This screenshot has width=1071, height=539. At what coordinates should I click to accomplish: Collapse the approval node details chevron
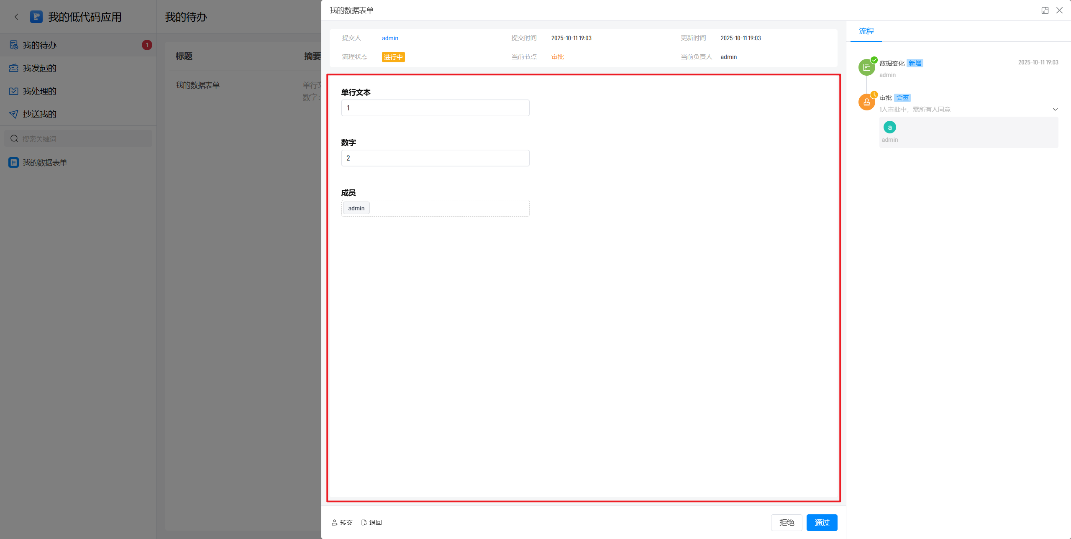coord(1055,110)
